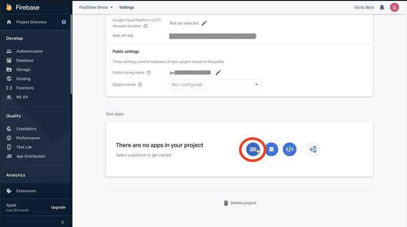The width and height of the screenshot is (407, 227).
Task: Open the notifications bell
Action: tap(382, 8)
